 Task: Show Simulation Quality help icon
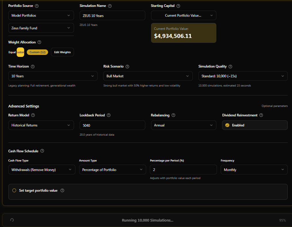230,66
